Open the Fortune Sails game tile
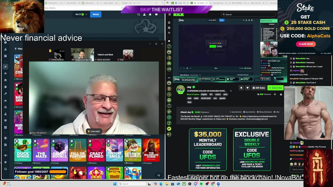Image resolution: width=333 pixels, height=187 pixels. [x=114, y=150]
